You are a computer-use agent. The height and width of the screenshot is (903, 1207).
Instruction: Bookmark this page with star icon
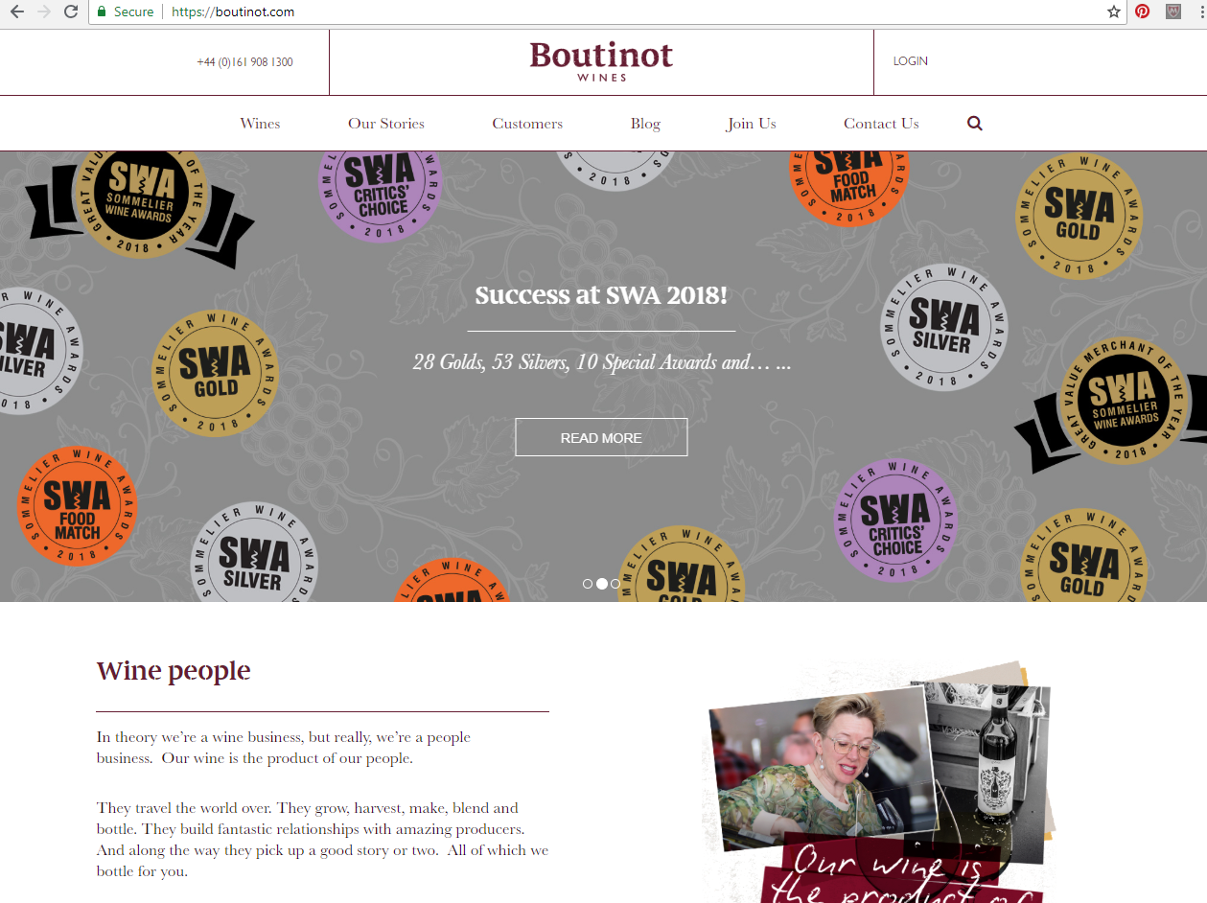click(1113, 12)
